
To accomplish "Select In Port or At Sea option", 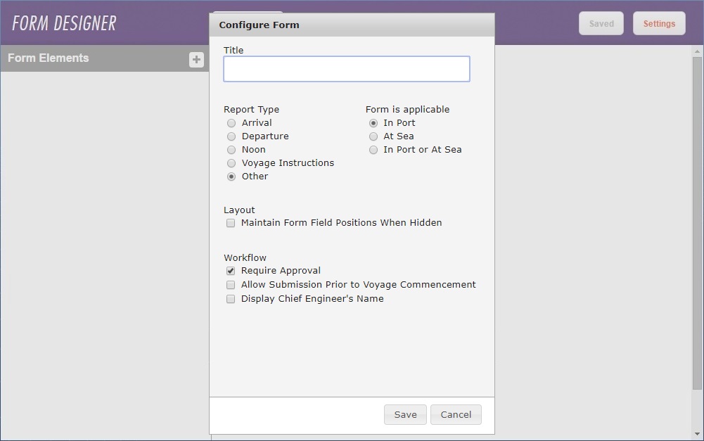I will pyautogui.click(x=373, y=149).
